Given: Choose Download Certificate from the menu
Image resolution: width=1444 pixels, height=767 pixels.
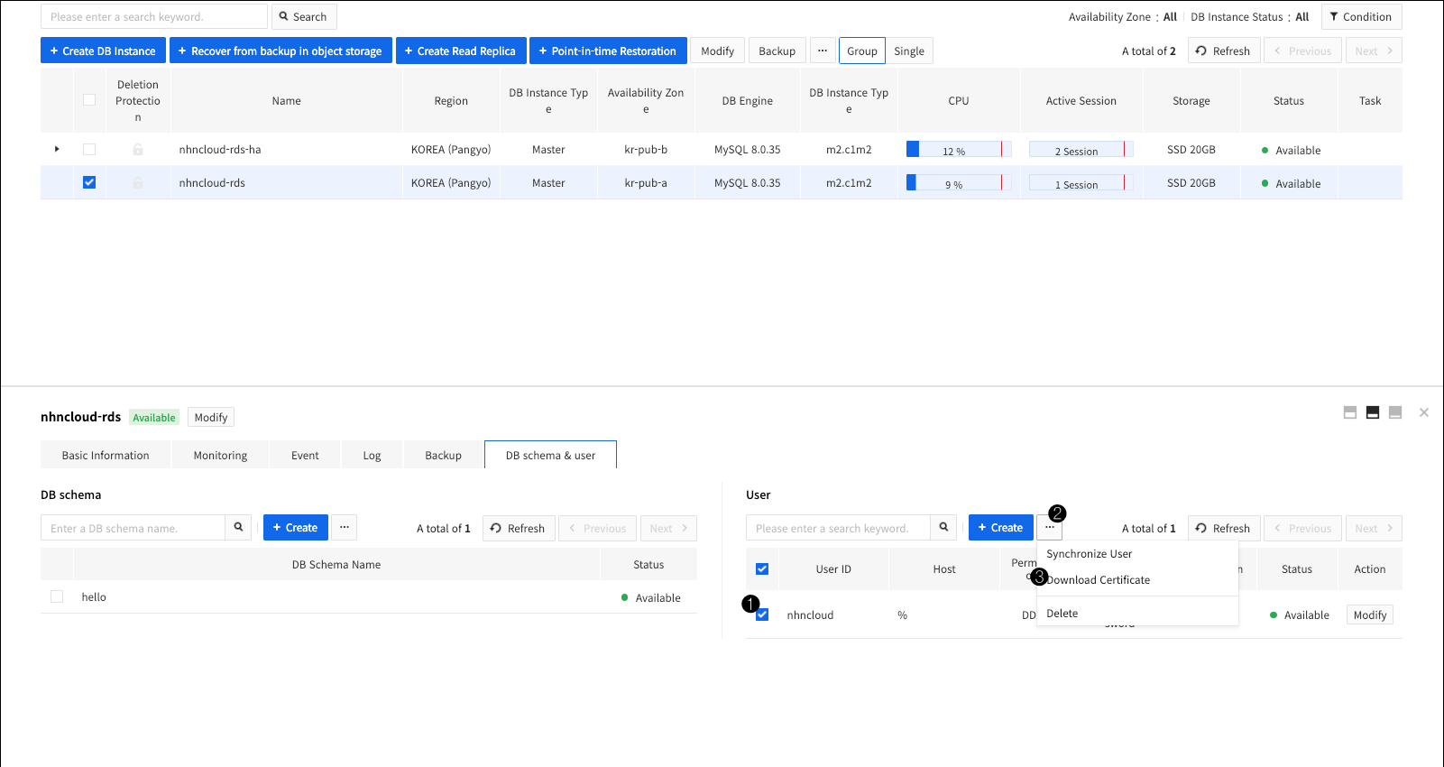Looking at the screenshot, I should pos(1137,580).
